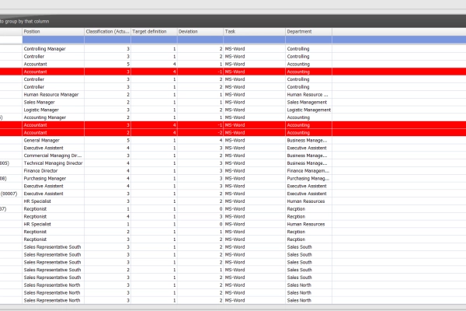Select the Logistic Manager position cell
This screenshot has width=466, height=311.
pyautogui.click(x=53, y=110)
